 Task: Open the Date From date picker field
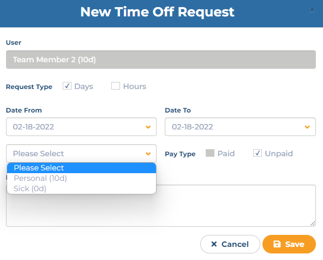81,127
